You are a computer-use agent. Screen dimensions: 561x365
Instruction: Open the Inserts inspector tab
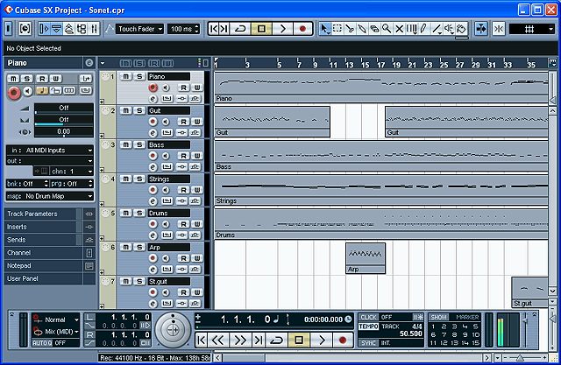coord(50,227)
